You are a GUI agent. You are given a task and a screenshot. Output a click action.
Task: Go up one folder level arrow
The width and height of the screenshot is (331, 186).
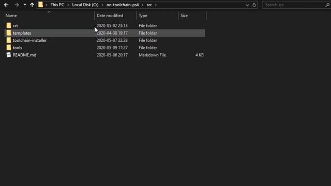pos(32,5)
